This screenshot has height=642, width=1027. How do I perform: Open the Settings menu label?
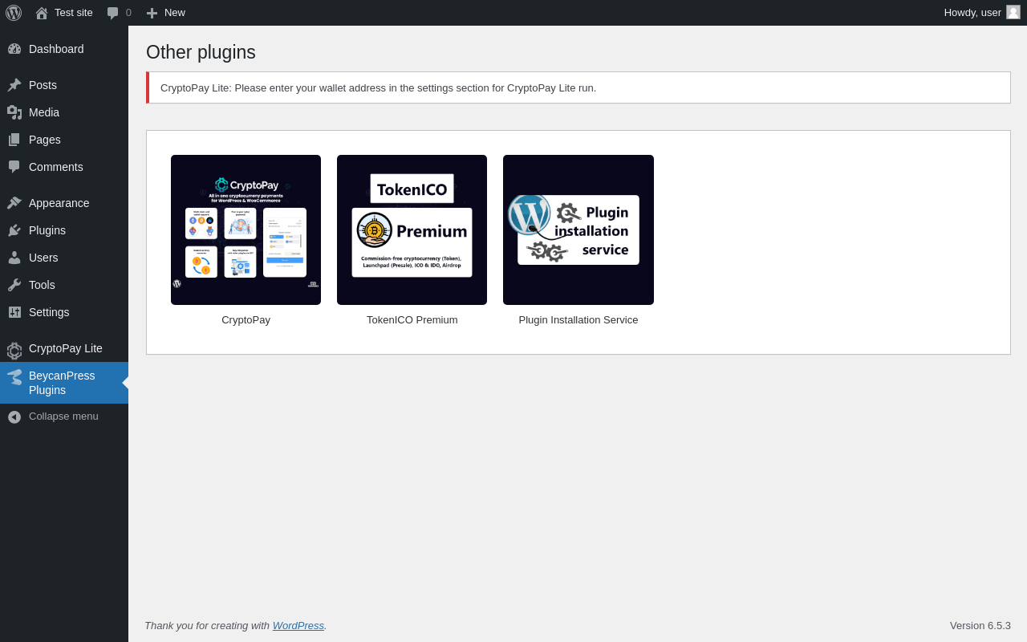tap(49, 312)
